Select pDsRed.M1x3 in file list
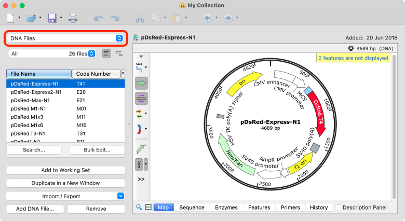Viewport: 405px width, 221px height. pos(65,117)
